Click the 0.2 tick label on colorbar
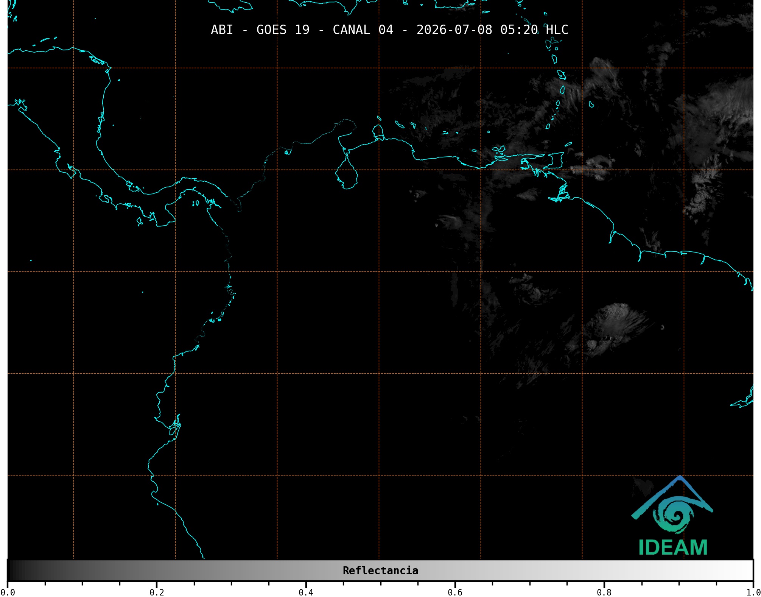The height and width of the screenshot is (597, 761). (157, 592)
